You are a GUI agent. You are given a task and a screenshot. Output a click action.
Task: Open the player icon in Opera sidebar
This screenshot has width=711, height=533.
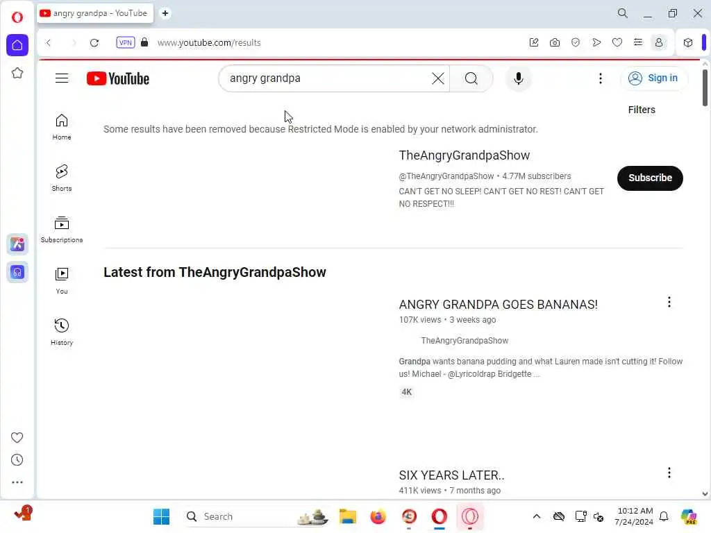[x=17, y=272]
